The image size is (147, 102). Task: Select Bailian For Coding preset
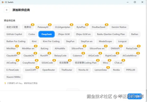[x=16, y=41]
